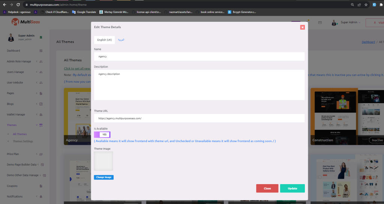The image size is (384, 204).
Task: Expand User Website menu
Action: 15,82
